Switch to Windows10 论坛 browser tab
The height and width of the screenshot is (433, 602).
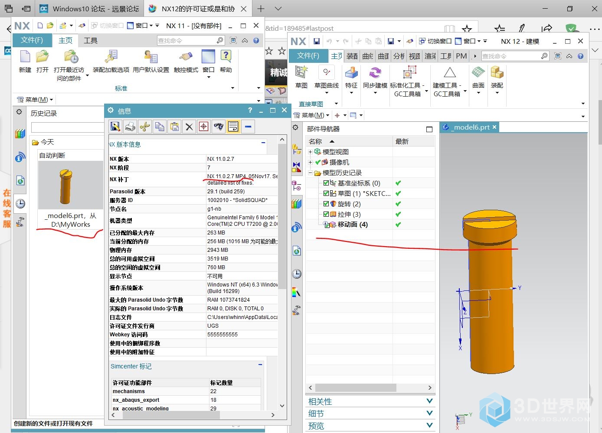pos(89,9)
